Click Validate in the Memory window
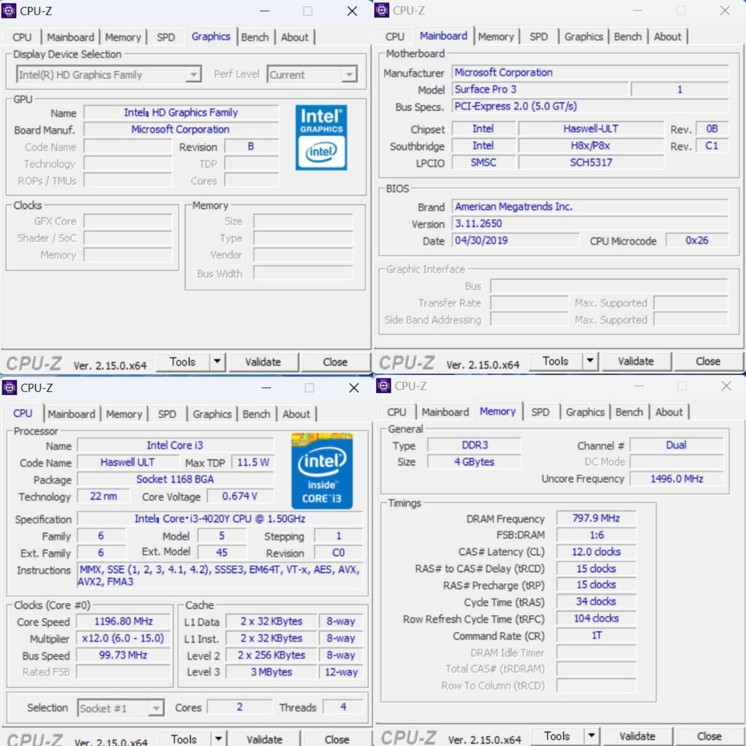Image resolution: width=746 pixels, height=746 pixels. click(637, 736)
